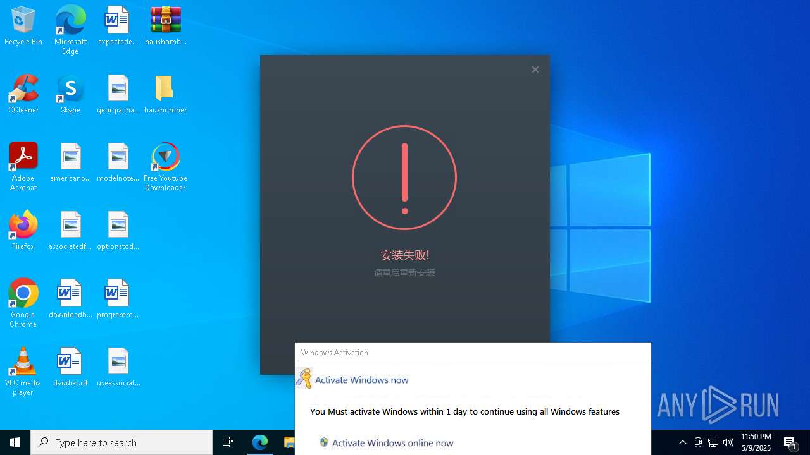Launch Adobe Acrobat shortcut

click(23, 167)
